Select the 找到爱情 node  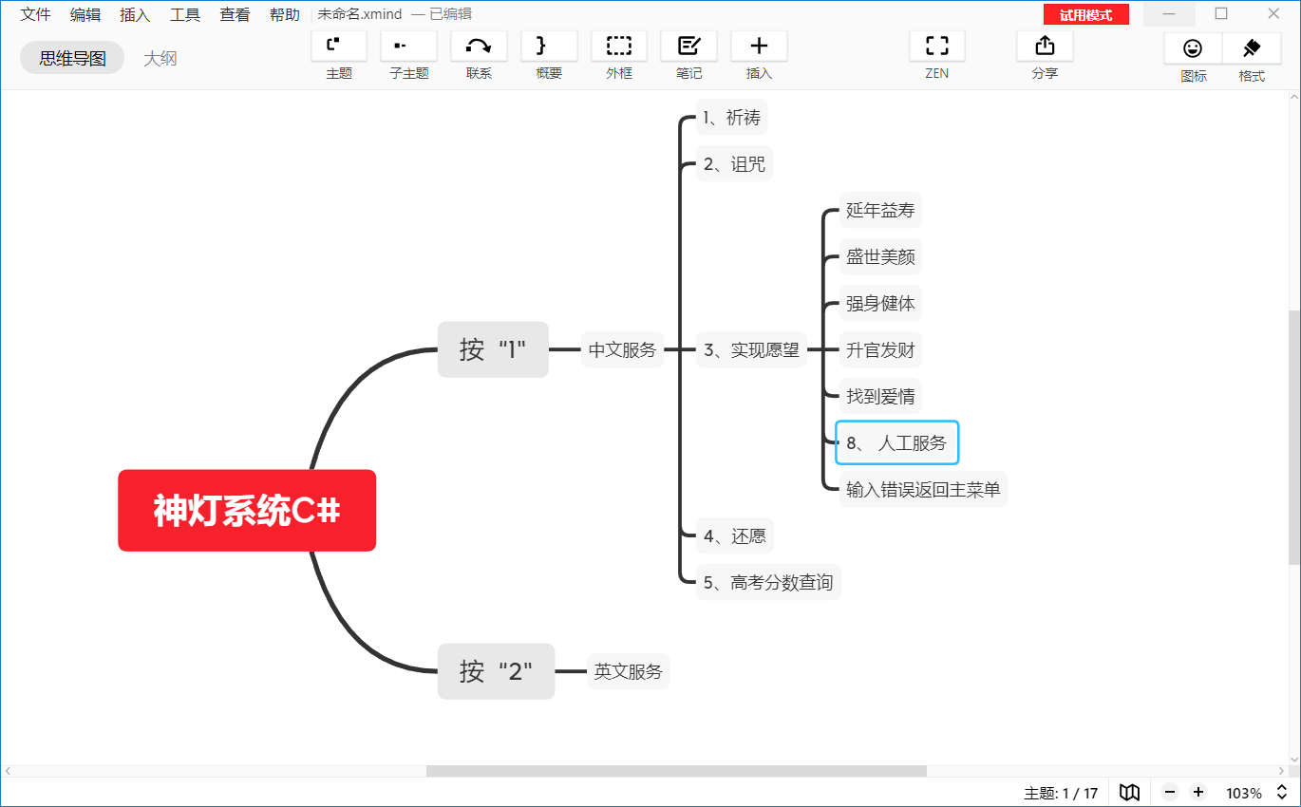tap(880, 396)
